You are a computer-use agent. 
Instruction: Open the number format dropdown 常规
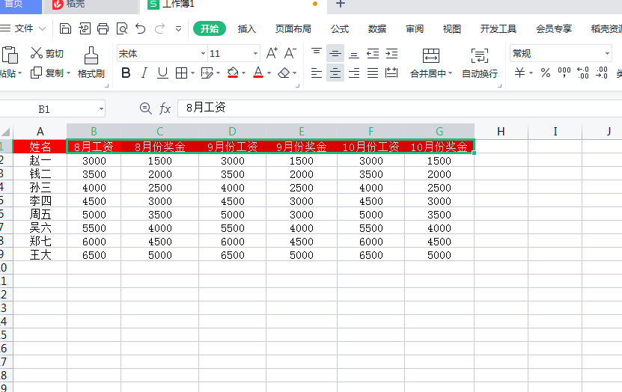607,54
